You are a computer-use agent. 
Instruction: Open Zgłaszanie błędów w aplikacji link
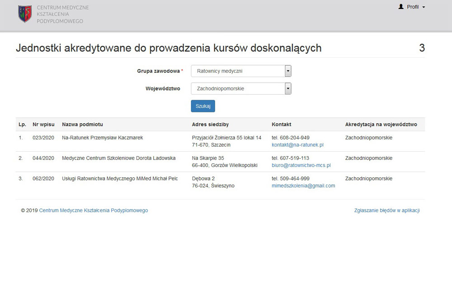tap(387, 210)
